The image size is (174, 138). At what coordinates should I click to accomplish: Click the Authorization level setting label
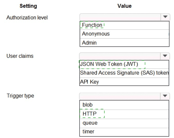click(27, 18)
